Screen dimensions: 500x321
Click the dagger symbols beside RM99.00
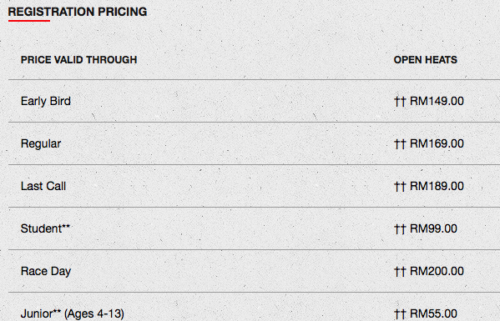(x=400, y=229)
